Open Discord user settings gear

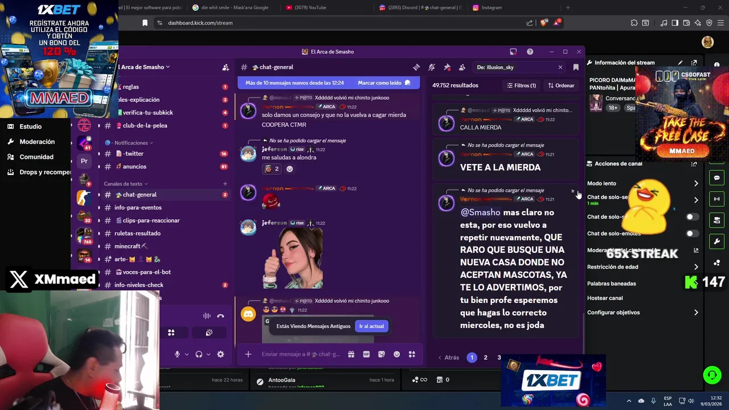tap(220, 354)
